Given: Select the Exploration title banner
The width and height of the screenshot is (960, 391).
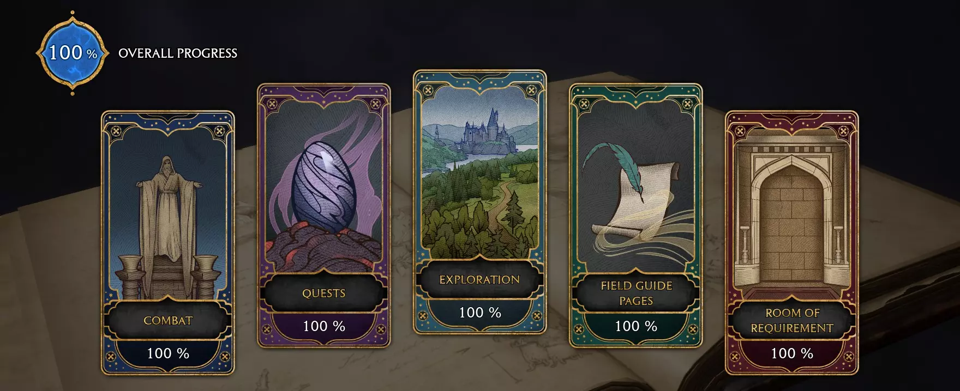Looking at the screenshot, I should click(480, 280).
